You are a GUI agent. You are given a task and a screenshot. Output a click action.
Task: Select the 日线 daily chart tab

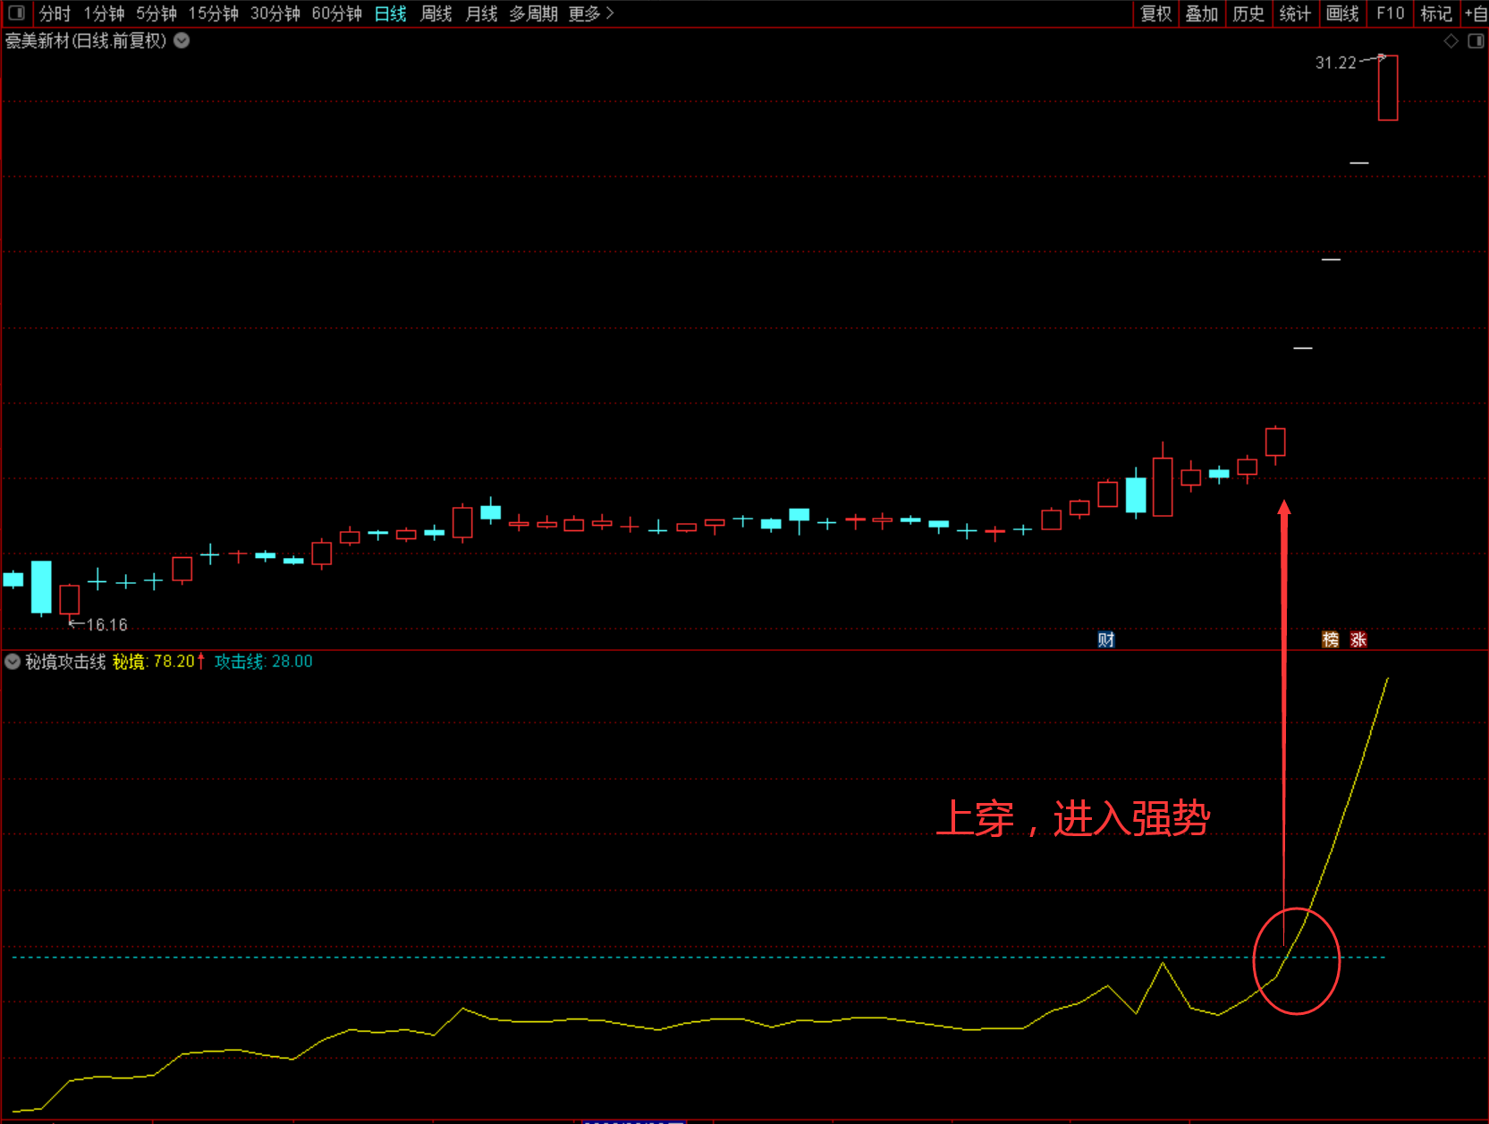click(391, 13)
